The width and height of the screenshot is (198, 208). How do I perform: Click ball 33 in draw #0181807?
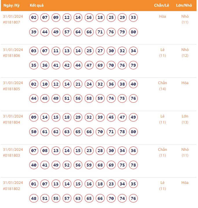tap(133, 17)
